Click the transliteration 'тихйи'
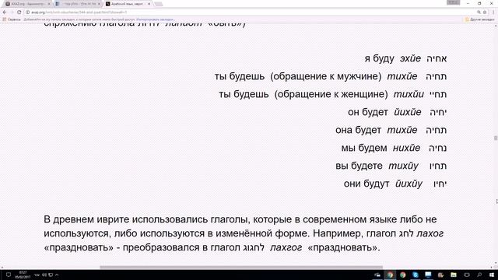 [409, 94]
